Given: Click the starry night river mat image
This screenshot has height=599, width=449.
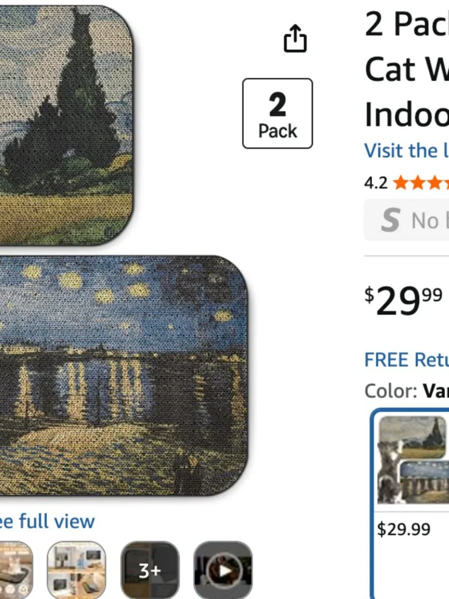Looking at the screenshot, I should pyautogui.click(x=123, y=376).
